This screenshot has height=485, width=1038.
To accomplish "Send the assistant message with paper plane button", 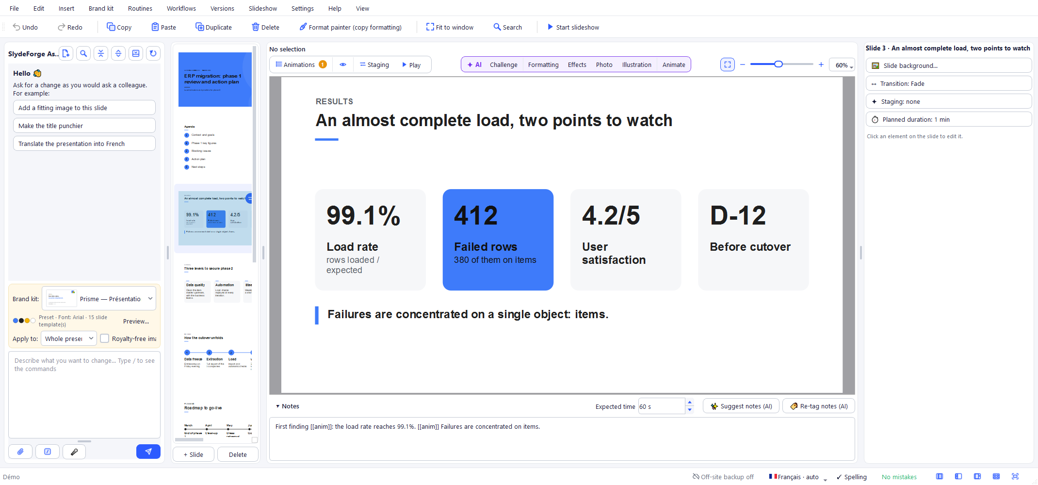I will (148, 452).
